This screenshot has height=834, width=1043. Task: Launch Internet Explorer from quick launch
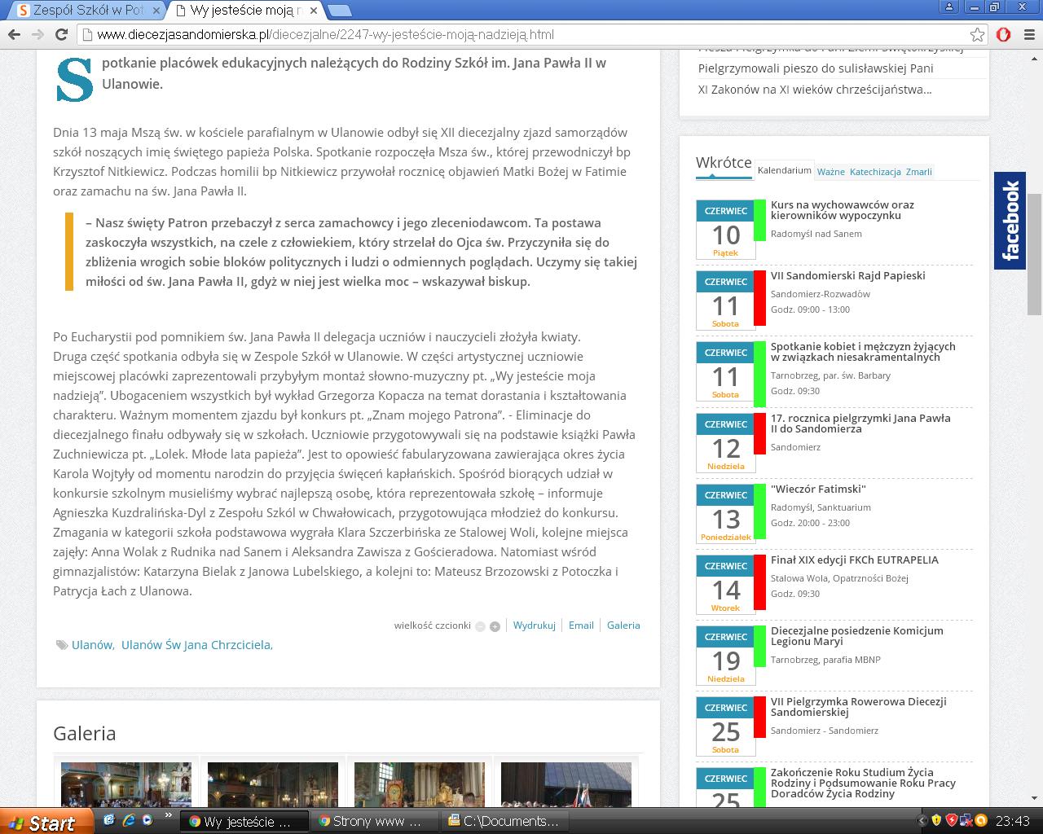[110, 820]
